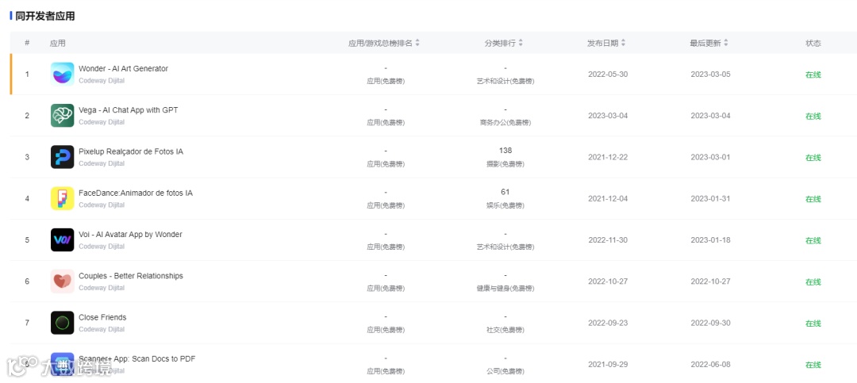Click 在线 status in Pixelup row
857x383 pixels.
813,158
